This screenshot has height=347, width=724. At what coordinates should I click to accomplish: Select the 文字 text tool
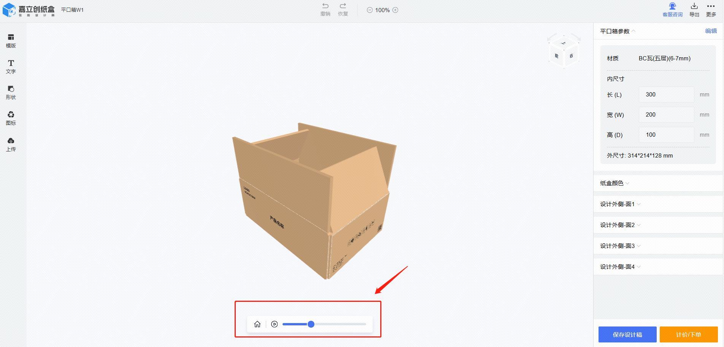tap(11, 66)
